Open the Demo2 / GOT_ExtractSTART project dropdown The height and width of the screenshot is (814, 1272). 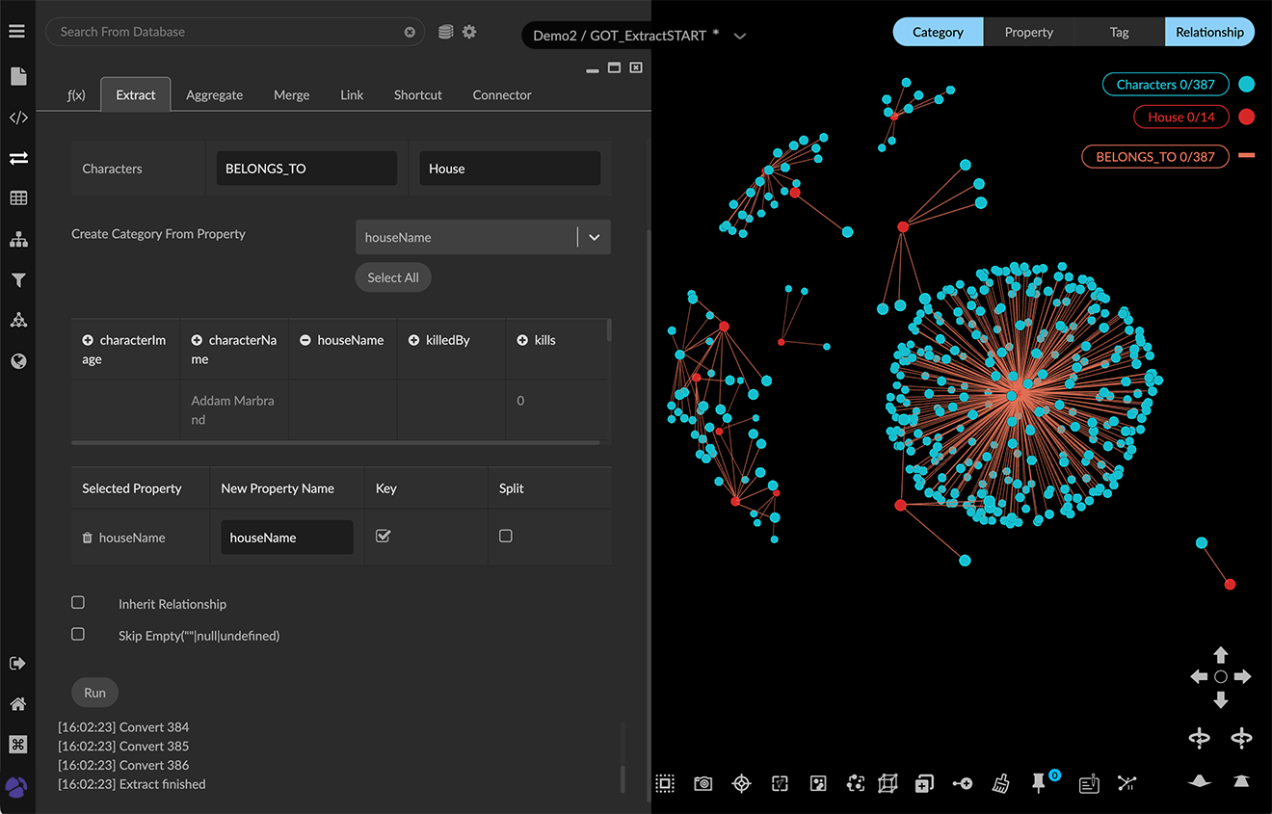(x=740, y=37)
